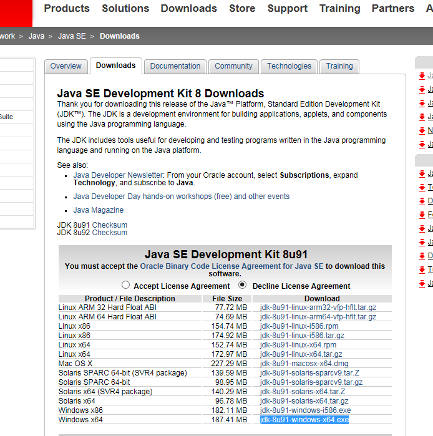Open the Java Developer Newsletter link

118,175
